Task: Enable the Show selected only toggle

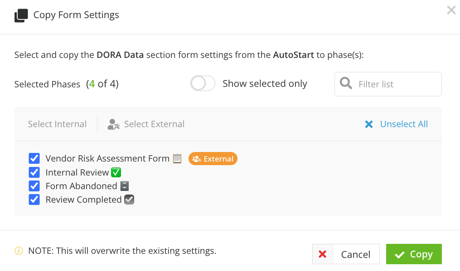Action: (203, 84)
